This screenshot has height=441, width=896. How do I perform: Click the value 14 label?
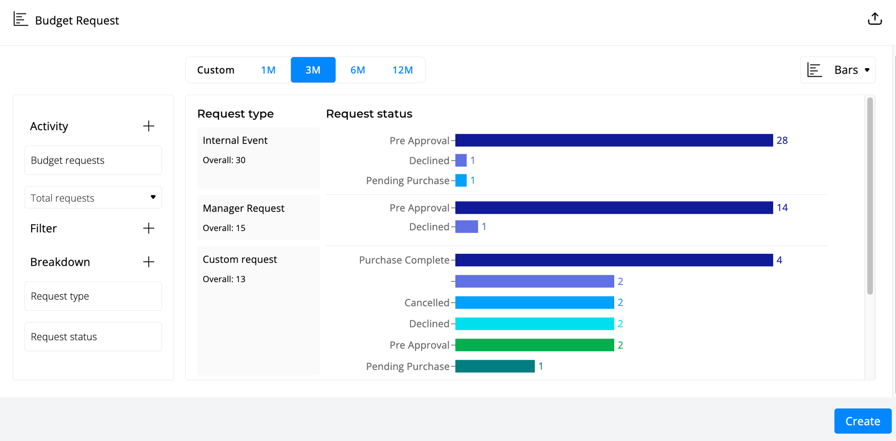tap(782, 207)
